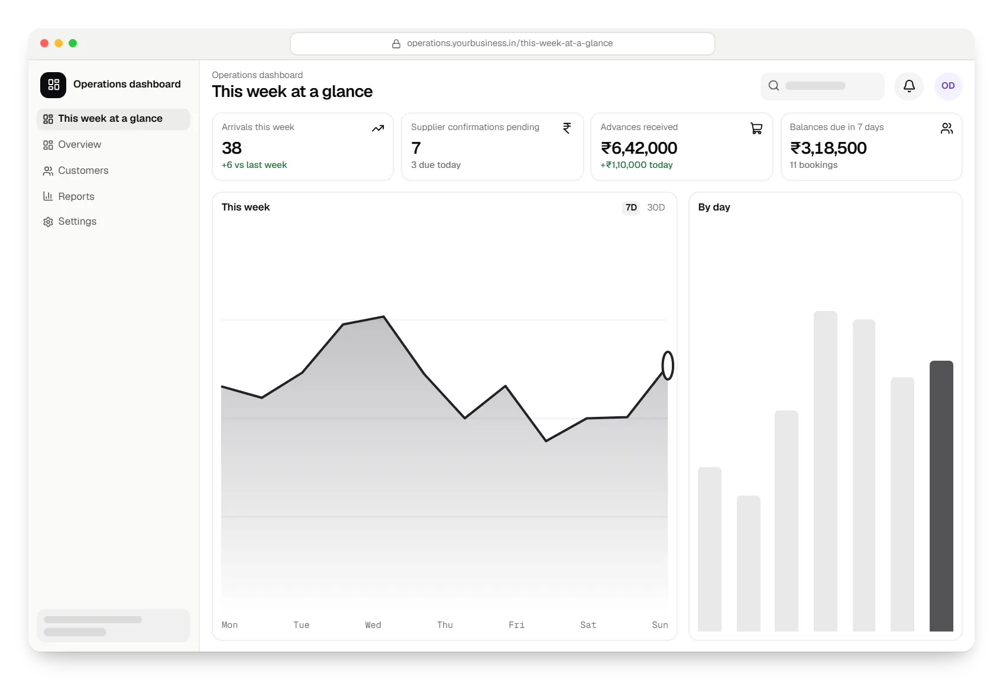Open Reports from the sidebar

[114, 196]
